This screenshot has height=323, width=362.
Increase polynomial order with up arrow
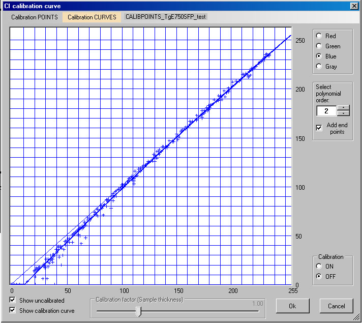[x=344, y=108]
